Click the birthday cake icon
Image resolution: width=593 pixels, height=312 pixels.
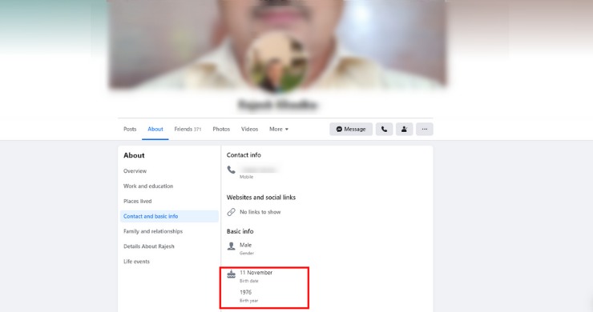tap(231, 274)
